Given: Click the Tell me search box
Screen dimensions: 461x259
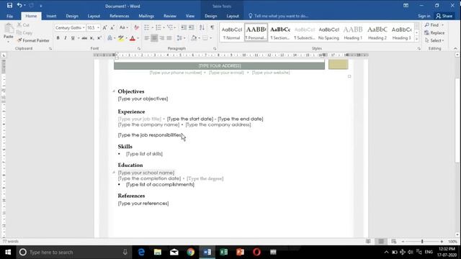Looking at the screenshot, I should pyautogui.click(x=278, y=16).
